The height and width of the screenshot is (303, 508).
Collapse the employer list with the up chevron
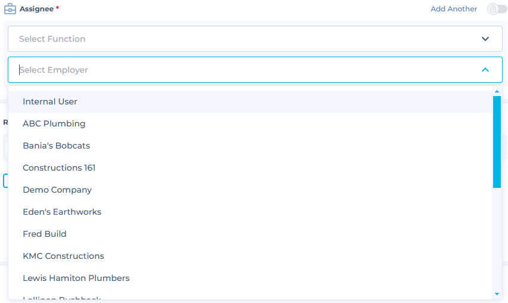(485, 70)
